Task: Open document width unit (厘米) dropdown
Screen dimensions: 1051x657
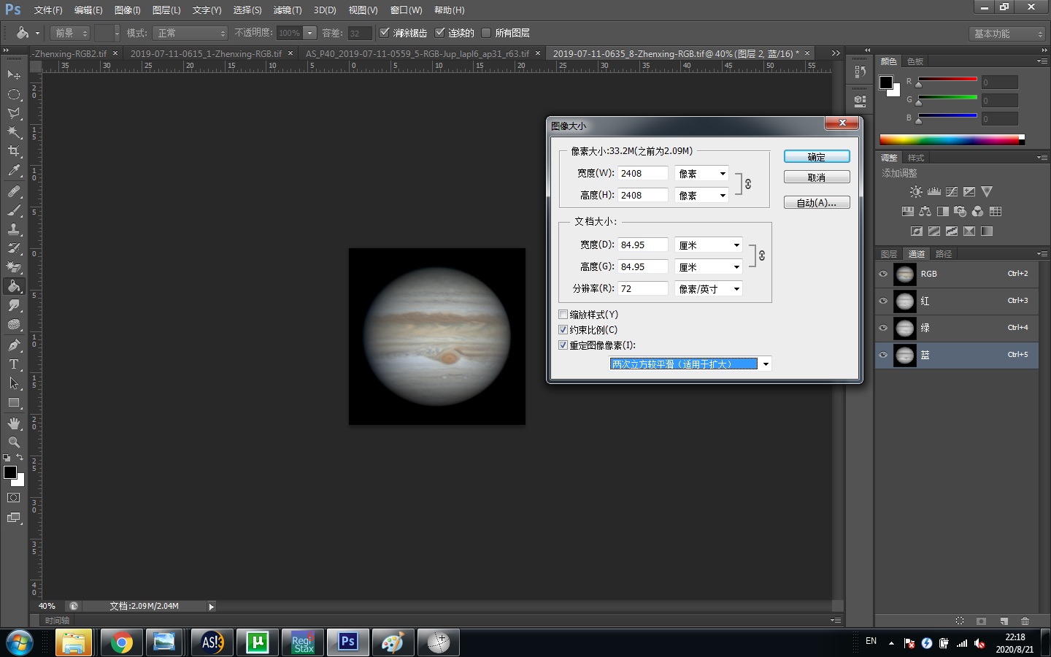Action: click(708, 245)
